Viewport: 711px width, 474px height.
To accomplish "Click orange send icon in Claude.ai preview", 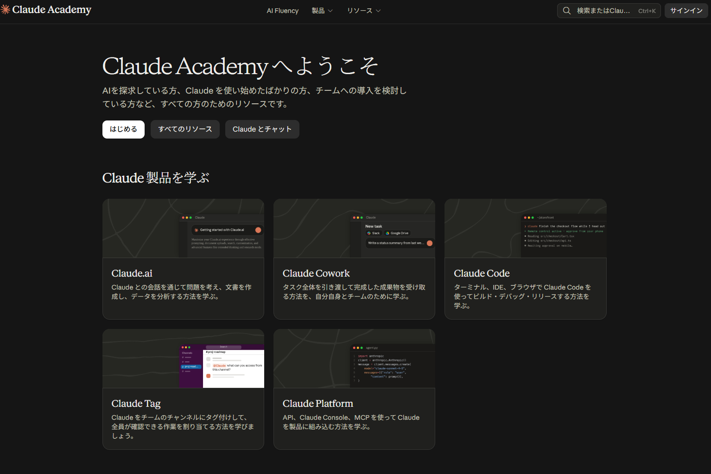I will 258,230.
